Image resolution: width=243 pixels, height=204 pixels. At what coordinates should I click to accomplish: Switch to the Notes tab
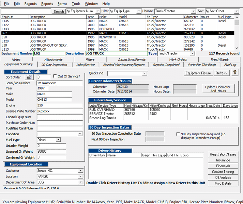(x=16, y=60)
